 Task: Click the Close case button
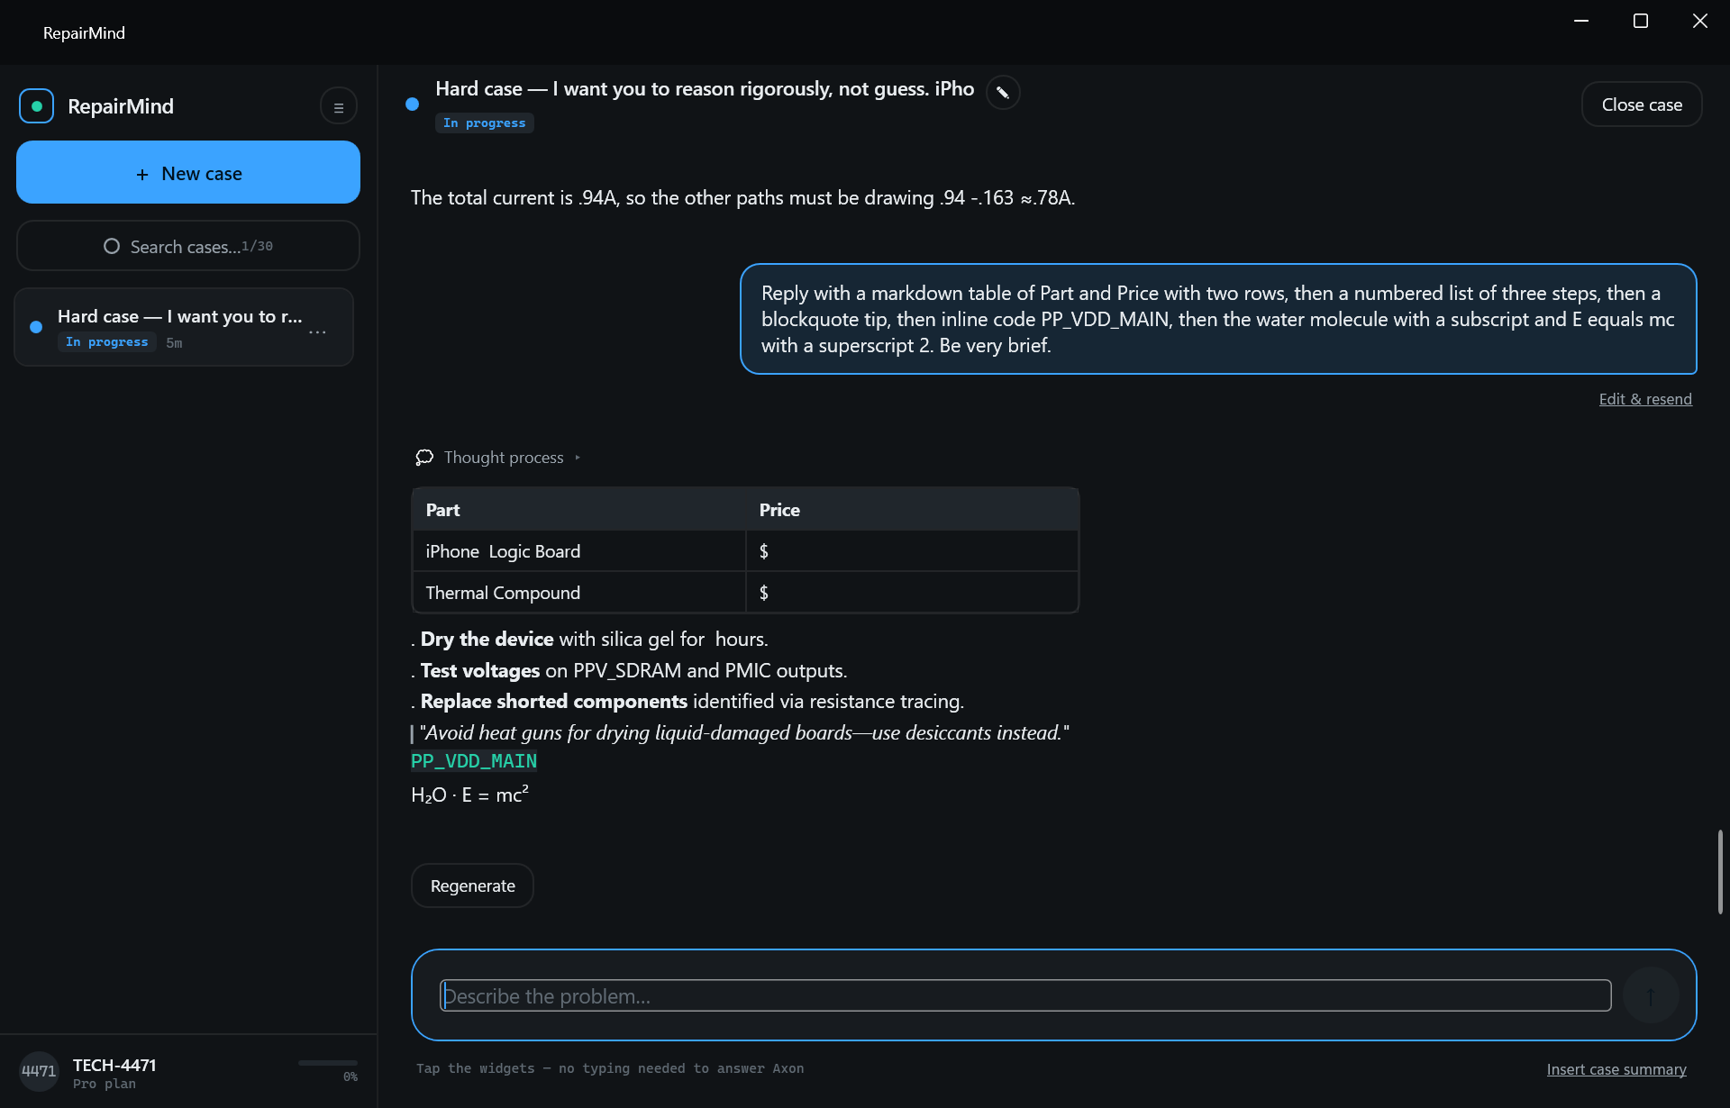point(1642,104)
